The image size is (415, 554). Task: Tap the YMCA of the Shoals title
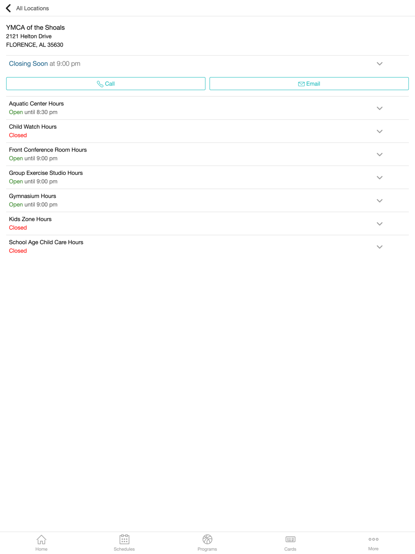35,27
